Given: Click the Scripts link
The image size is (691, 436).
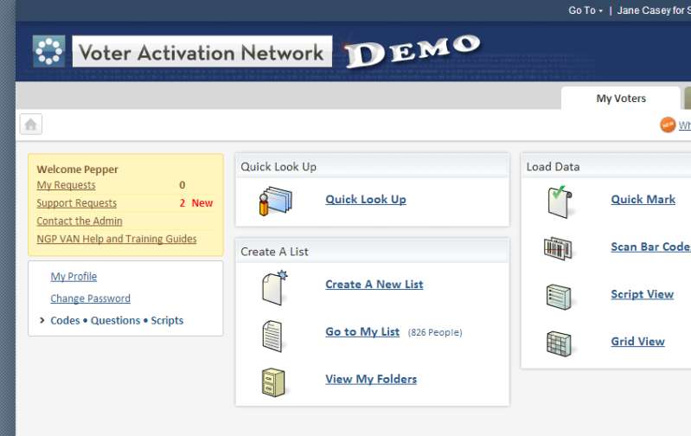Looking at the screenshot, I should click(x=167, y=320).
